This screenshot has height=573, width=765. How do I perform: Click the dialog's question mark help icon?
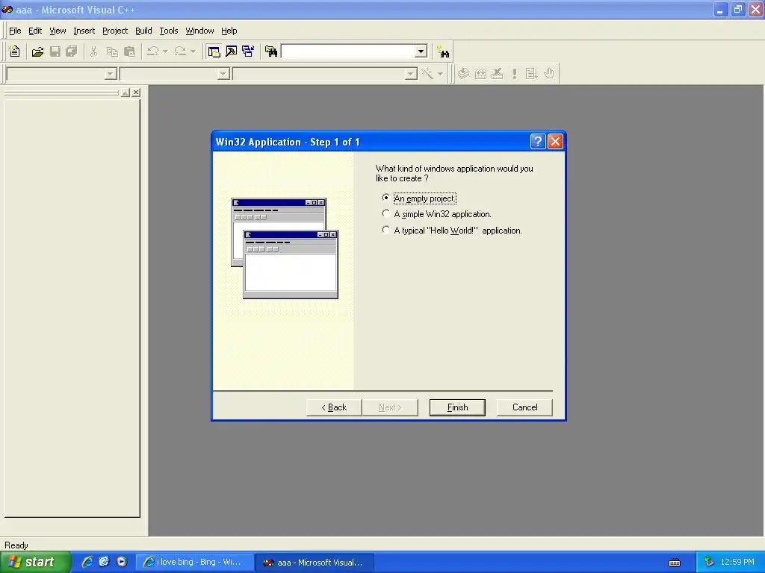click(x=538, y=142)
